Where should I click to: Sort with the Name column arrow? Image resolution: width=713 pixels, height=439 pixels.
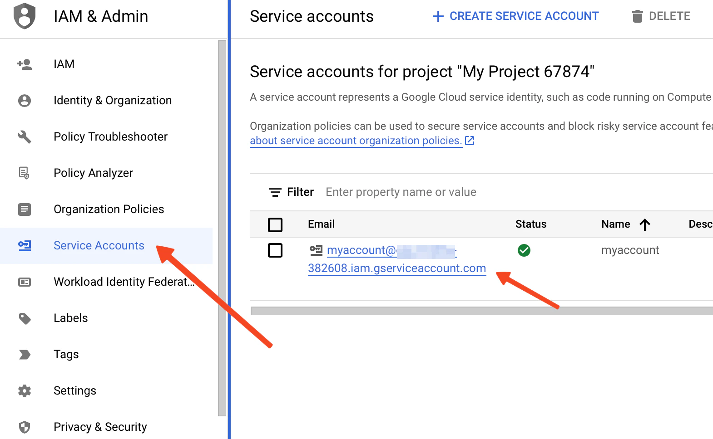pyautogui.click(x=645, y=224)
